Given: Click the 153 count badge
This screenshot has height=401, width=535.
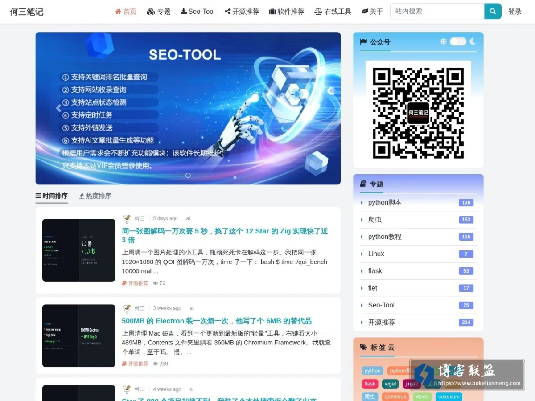Looking at the screenshot, I should tap(466, 220).
